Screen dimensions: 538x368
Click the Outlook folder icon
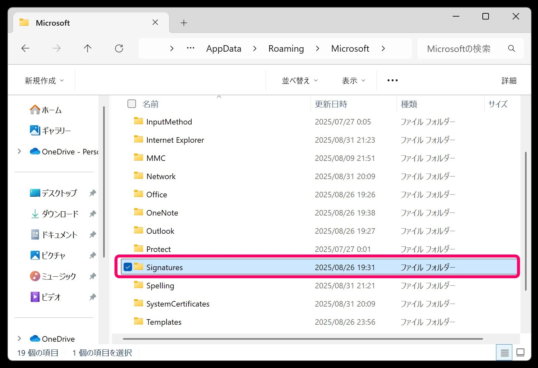pos(139,230)
